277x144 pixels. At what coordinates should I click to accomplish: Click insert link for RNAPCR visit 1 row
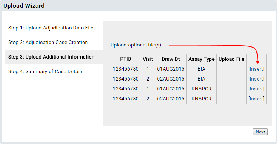[256, 89]
